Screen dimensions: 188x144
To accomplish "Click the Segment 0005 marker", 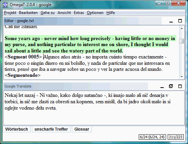I will (x=23, y=57).
